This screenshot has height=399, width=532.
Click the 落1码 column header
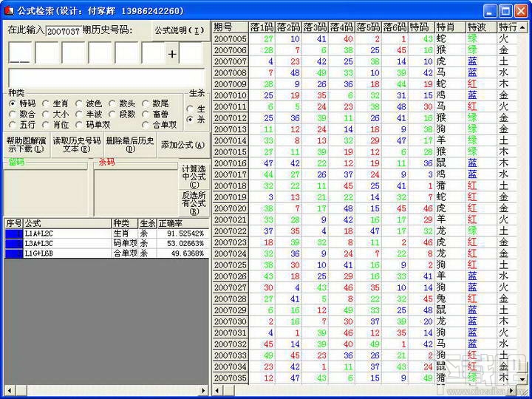click(x=262, y=27)
